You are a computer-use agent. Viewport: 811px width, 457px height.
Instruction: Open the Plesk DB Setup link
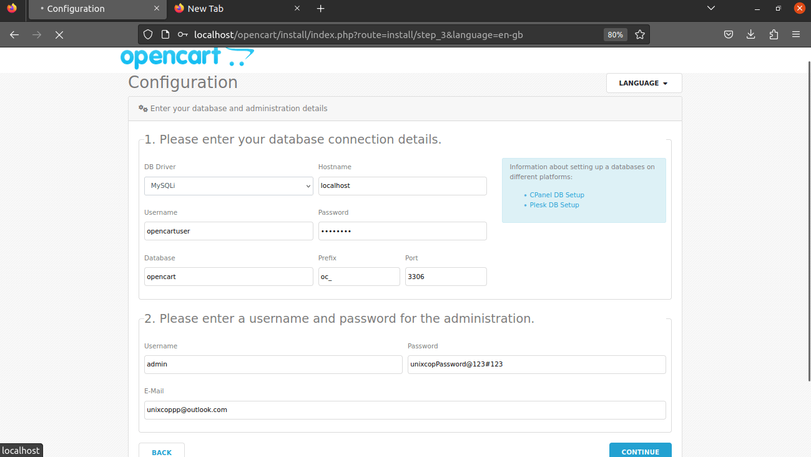[554, 205]
